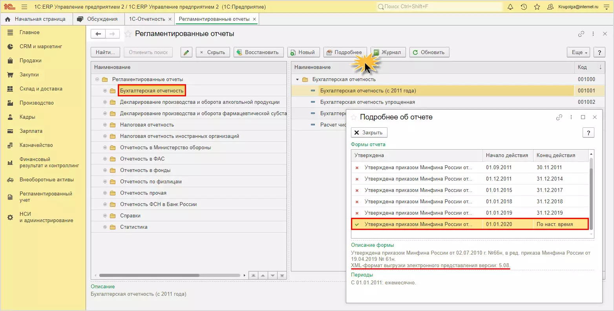Open three-dot menu in Подробнее об отчете dialog
The height and width of the screenshot is (311, 614).
(x=571, y=117)
